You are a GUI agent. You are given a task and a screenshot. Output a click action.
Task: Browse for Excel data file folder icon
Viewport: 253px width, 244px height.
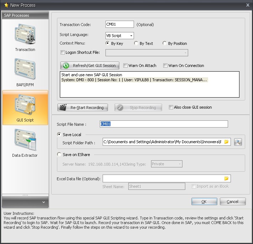point(226,178)
